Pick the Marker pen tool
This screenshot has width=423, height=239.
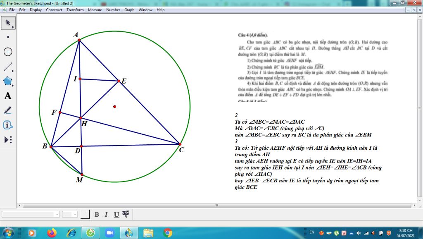click(8, 110)
